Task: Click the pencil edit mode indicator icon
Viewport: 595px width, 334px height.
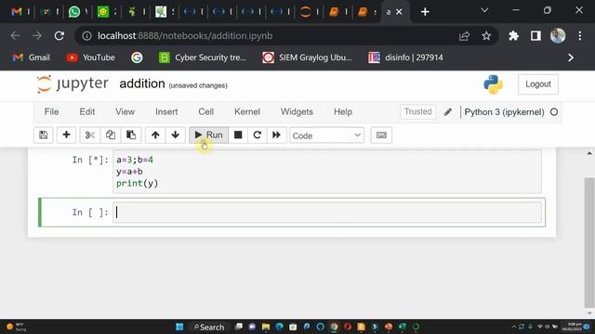Action: [448, 112]
